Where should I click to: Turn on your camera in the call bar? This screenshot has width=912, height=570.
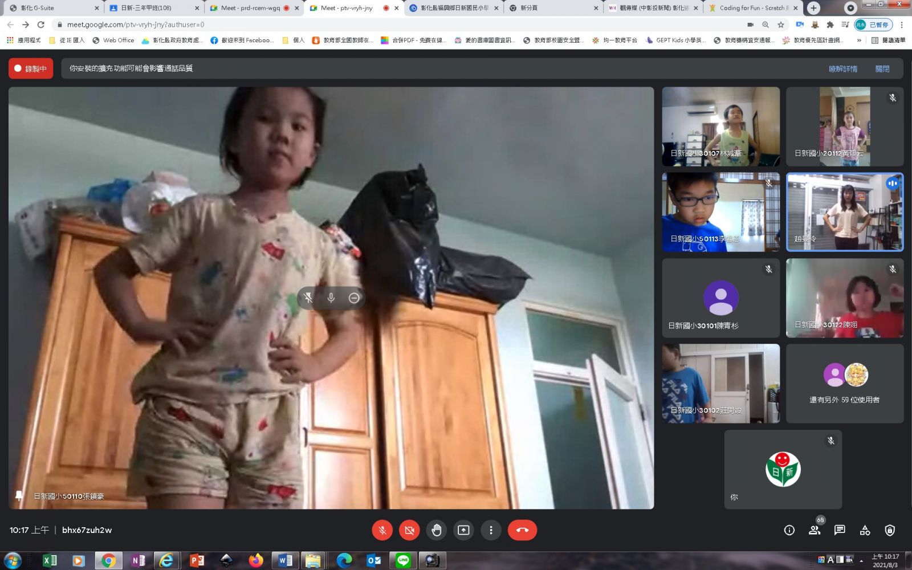coord(409,530)
